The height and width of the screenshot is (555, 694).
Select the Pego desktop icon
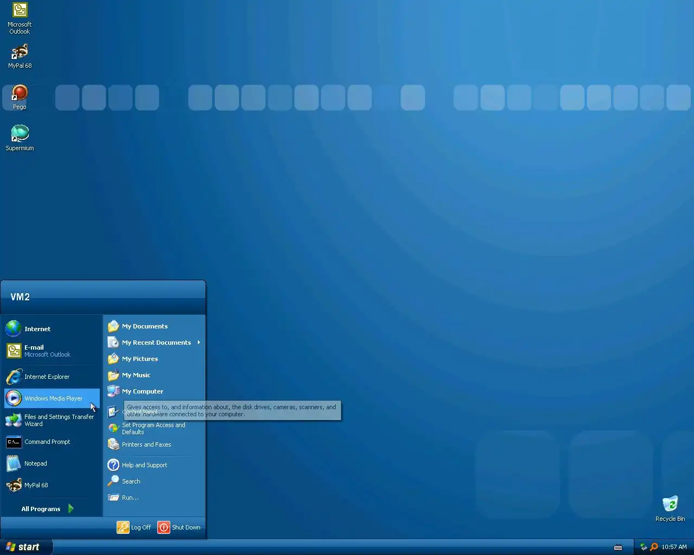point(20,97)
